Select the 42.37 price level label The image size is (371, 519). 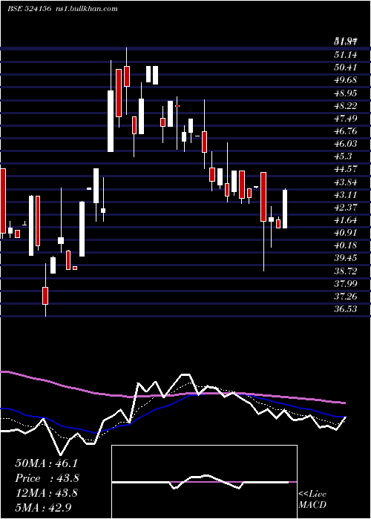tap(345, 207)
